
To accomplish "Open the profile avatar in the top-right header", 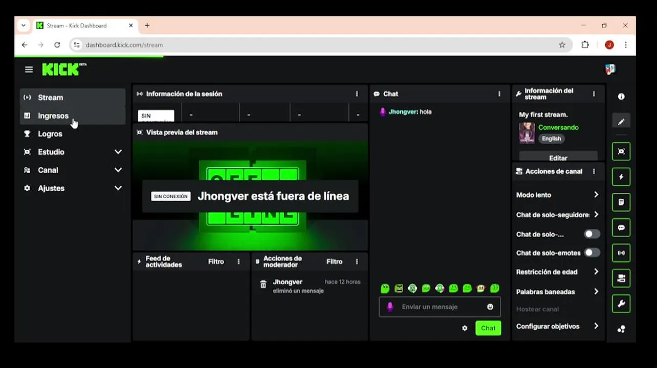I will point(610,69).
